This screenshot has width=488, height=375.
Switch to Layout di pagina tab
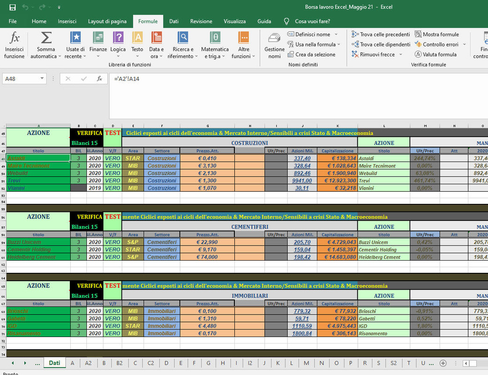point(107,21)
